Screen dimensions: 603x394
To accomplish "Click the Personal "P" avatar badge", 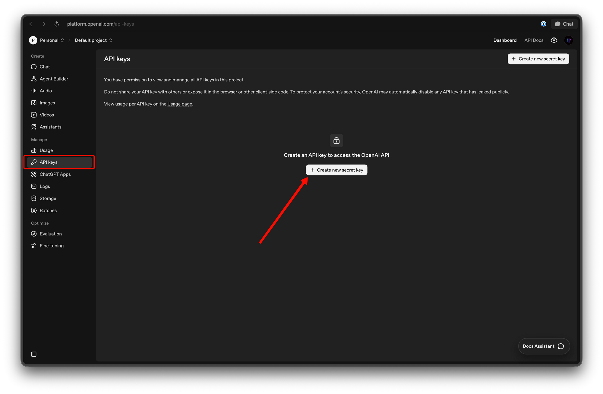I will click(33, 40).
